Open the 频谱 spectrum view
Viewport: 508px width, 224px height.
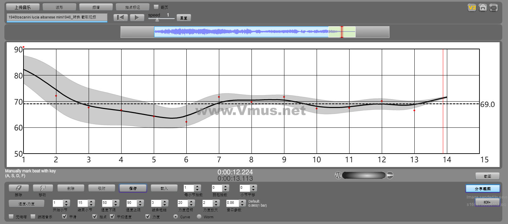click(96, 7)
